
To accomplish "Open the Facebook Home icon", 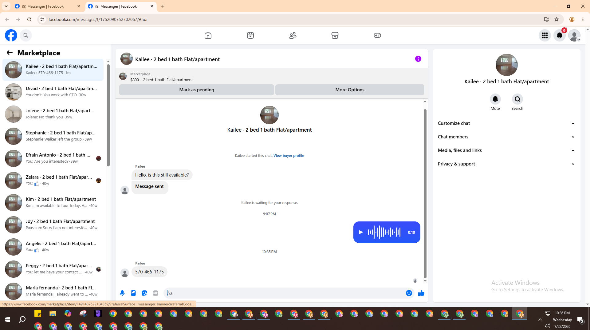I will pos(208,35).
